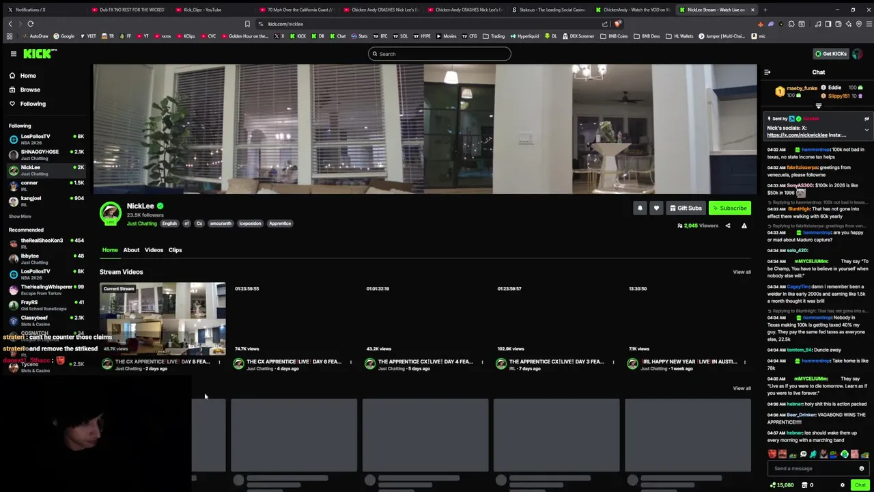874x492 pixels.
Task: Open a new browser tab with plus button
Action: 765,10
